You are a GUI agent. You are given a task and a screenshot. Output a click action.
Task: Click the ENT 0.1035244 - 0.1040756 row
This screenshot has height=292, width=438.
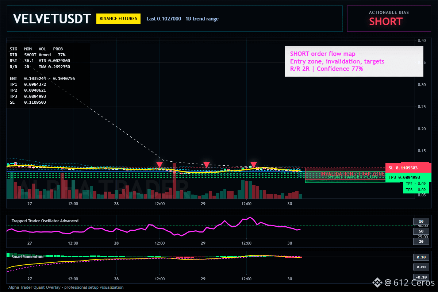point(42,78)
